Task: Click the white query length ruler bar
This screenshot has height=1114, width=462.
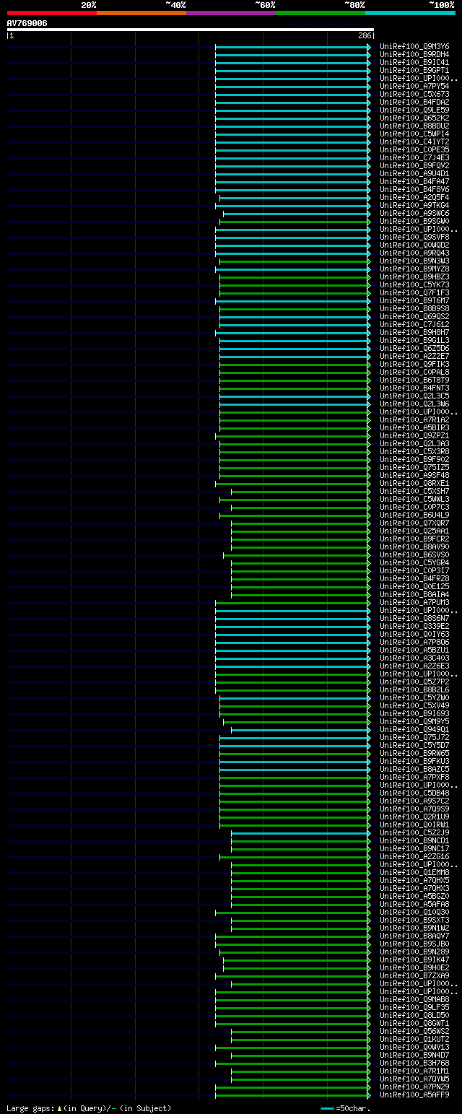Action: [x=190, y=30]
